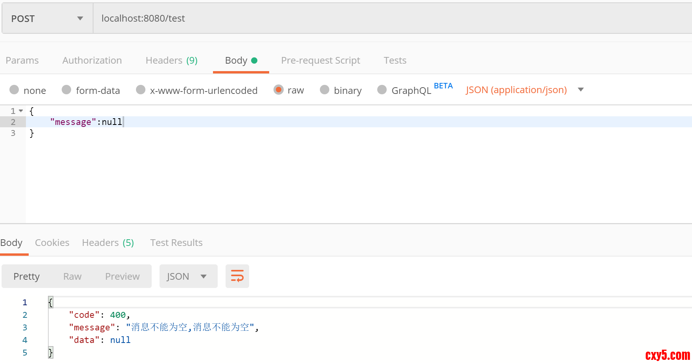692x363 pixels.
Task: Select the raw body radio button
Action: tap(279, 90)
